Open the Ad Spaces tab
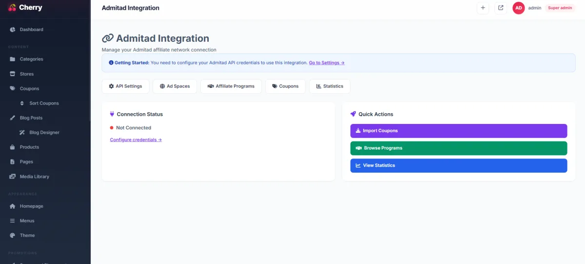585x264 pixels. click(x=175, y=86)
